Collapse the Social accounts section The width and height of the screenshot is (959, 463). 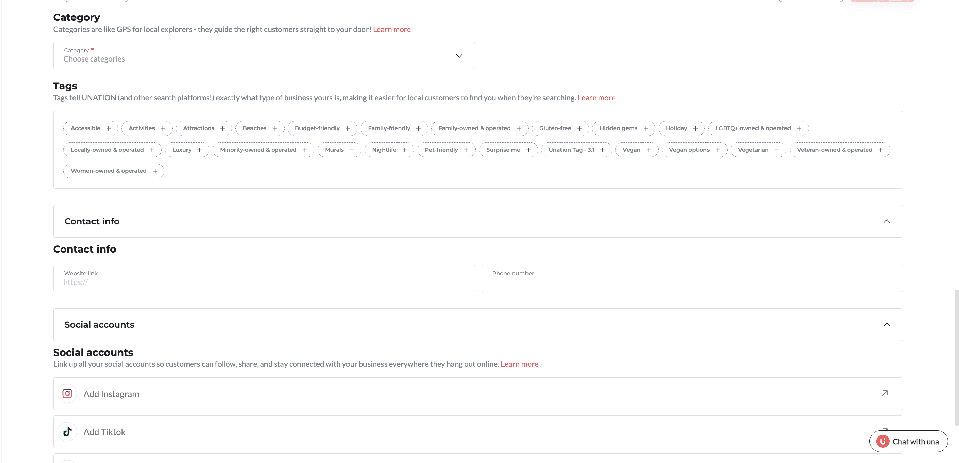887,325
